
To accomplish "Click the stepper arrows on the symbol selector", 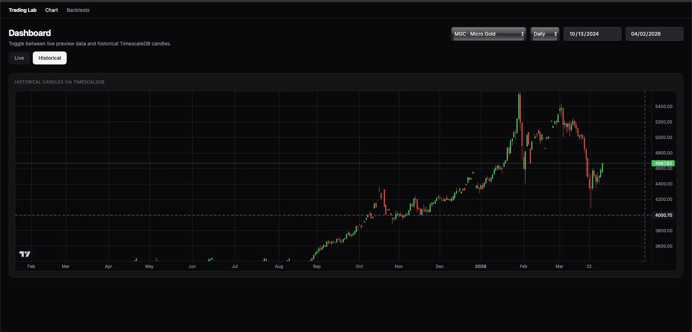I will click(523, 34).
